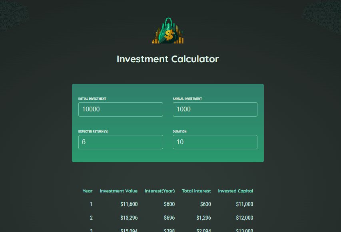Select the $11,600 investment value cell
The width and height of the screenshot is (341, 232).
point(129,204)
